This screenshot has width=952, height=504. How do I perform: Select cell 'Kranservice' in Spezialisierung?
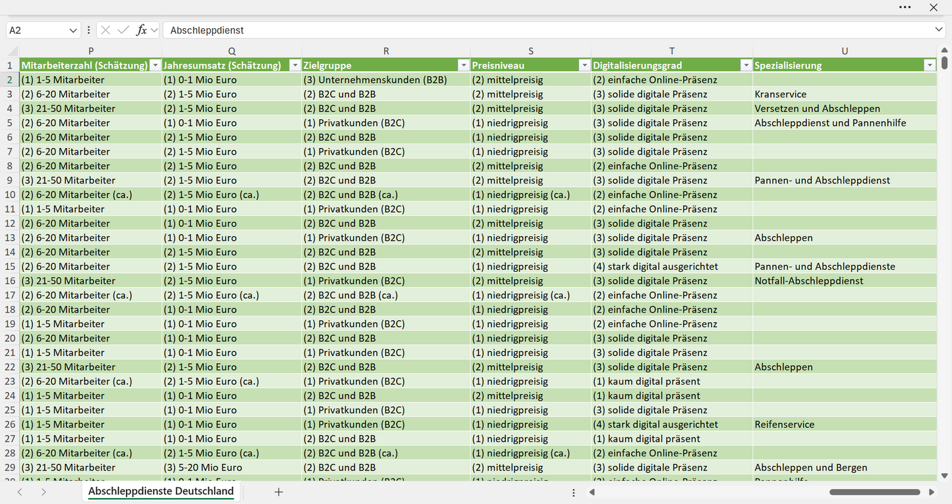[x=845, y=94]
